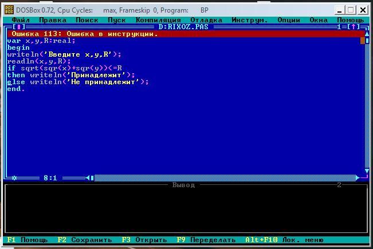Open the Правка menu
Image resolution: width=373 pixels, height=249 pixels.
53,20
